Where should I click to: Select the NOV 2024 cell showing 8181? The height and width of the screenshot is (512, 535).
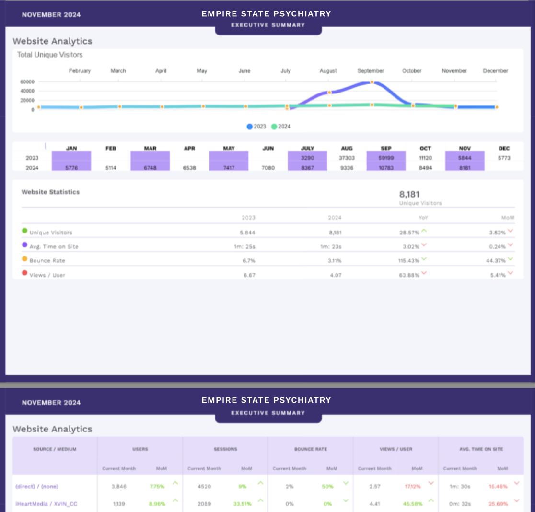(x=465, y=168)
